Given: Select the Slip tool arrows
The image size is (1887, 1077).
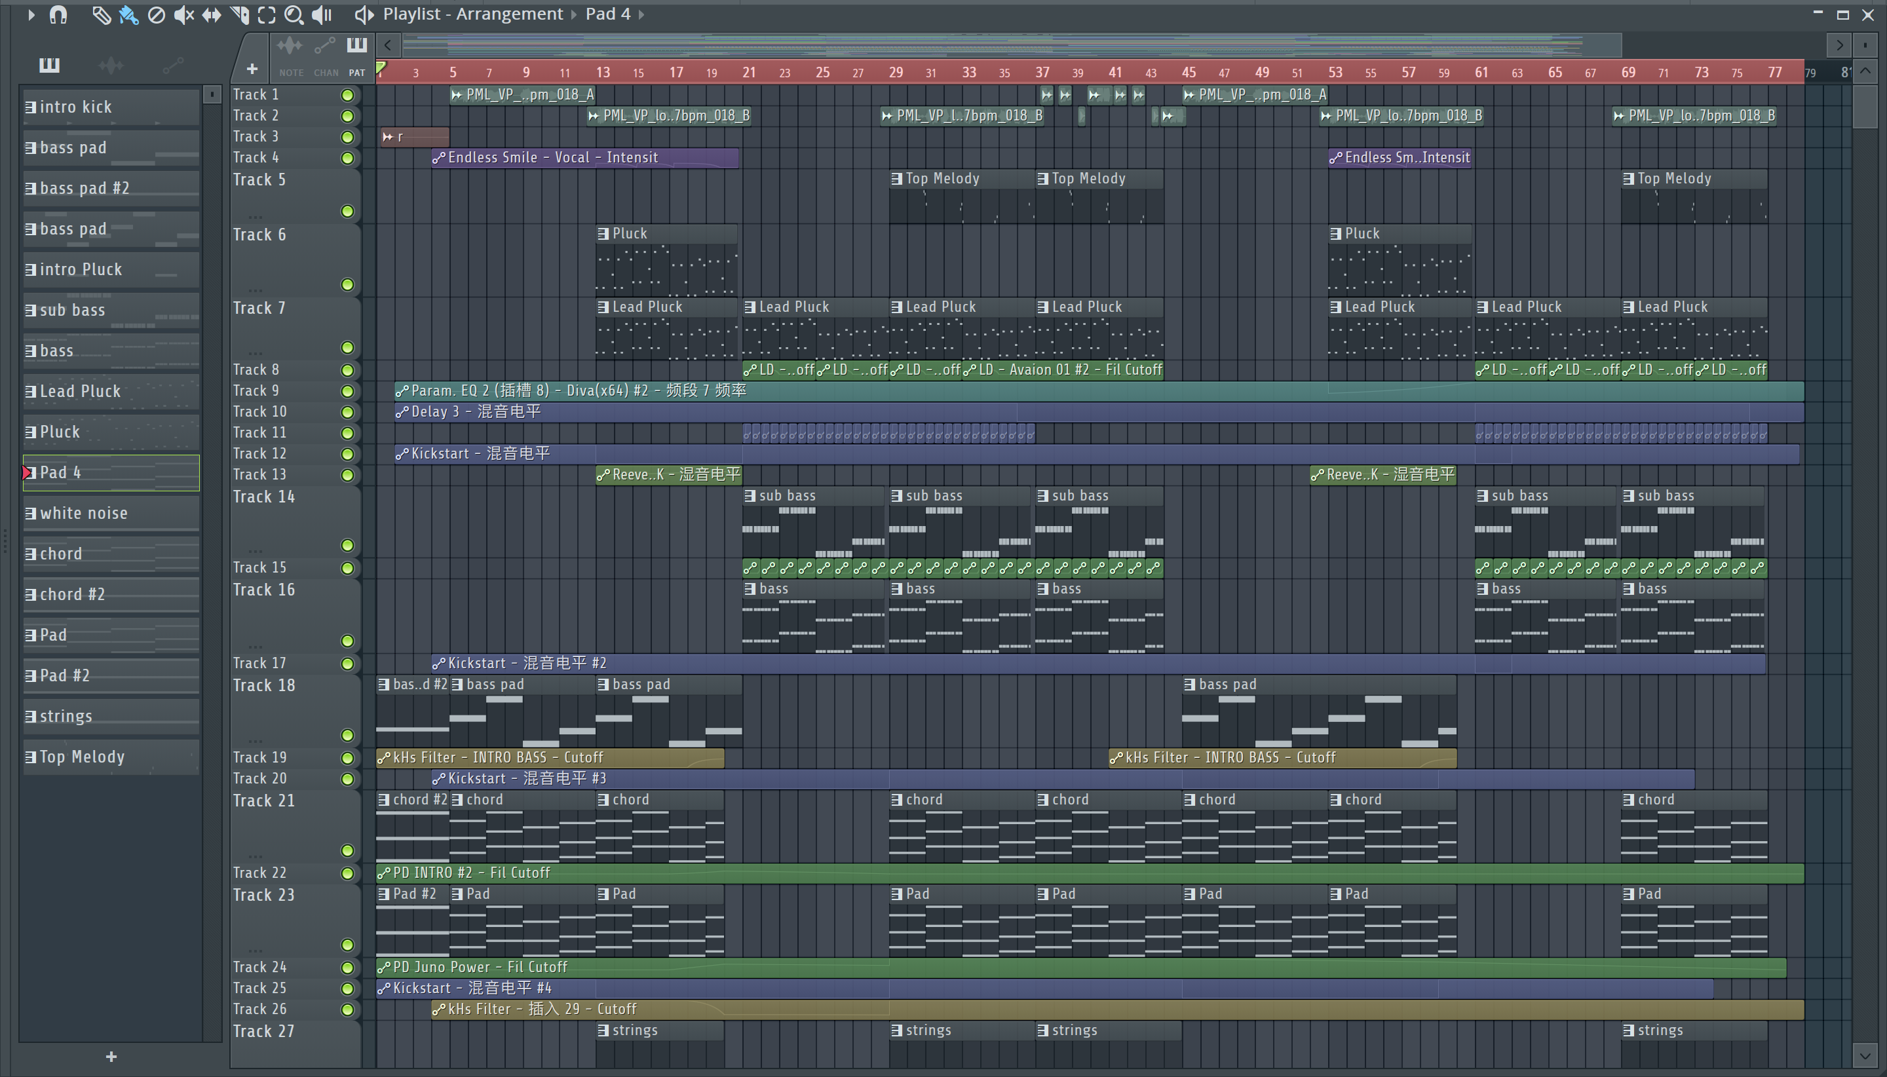Looking at the screenshot, I should 212,15.
